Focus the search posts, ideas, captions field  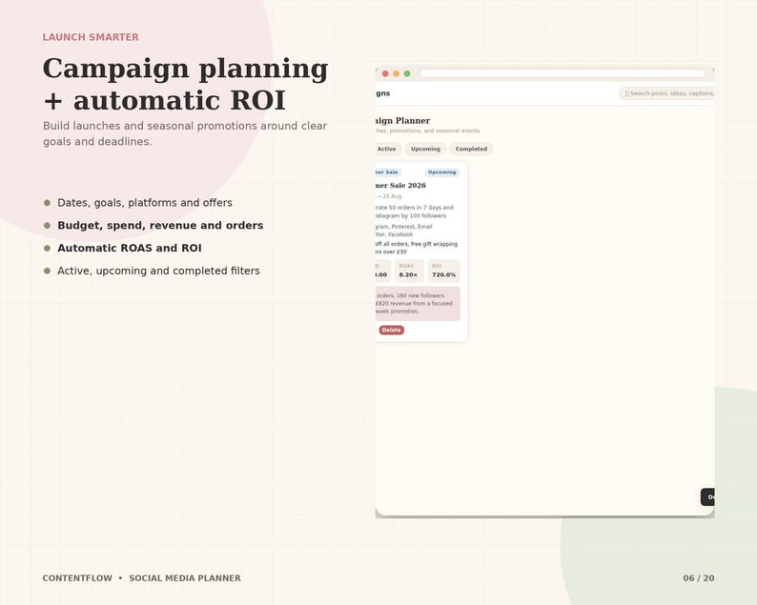coord(667,93)
